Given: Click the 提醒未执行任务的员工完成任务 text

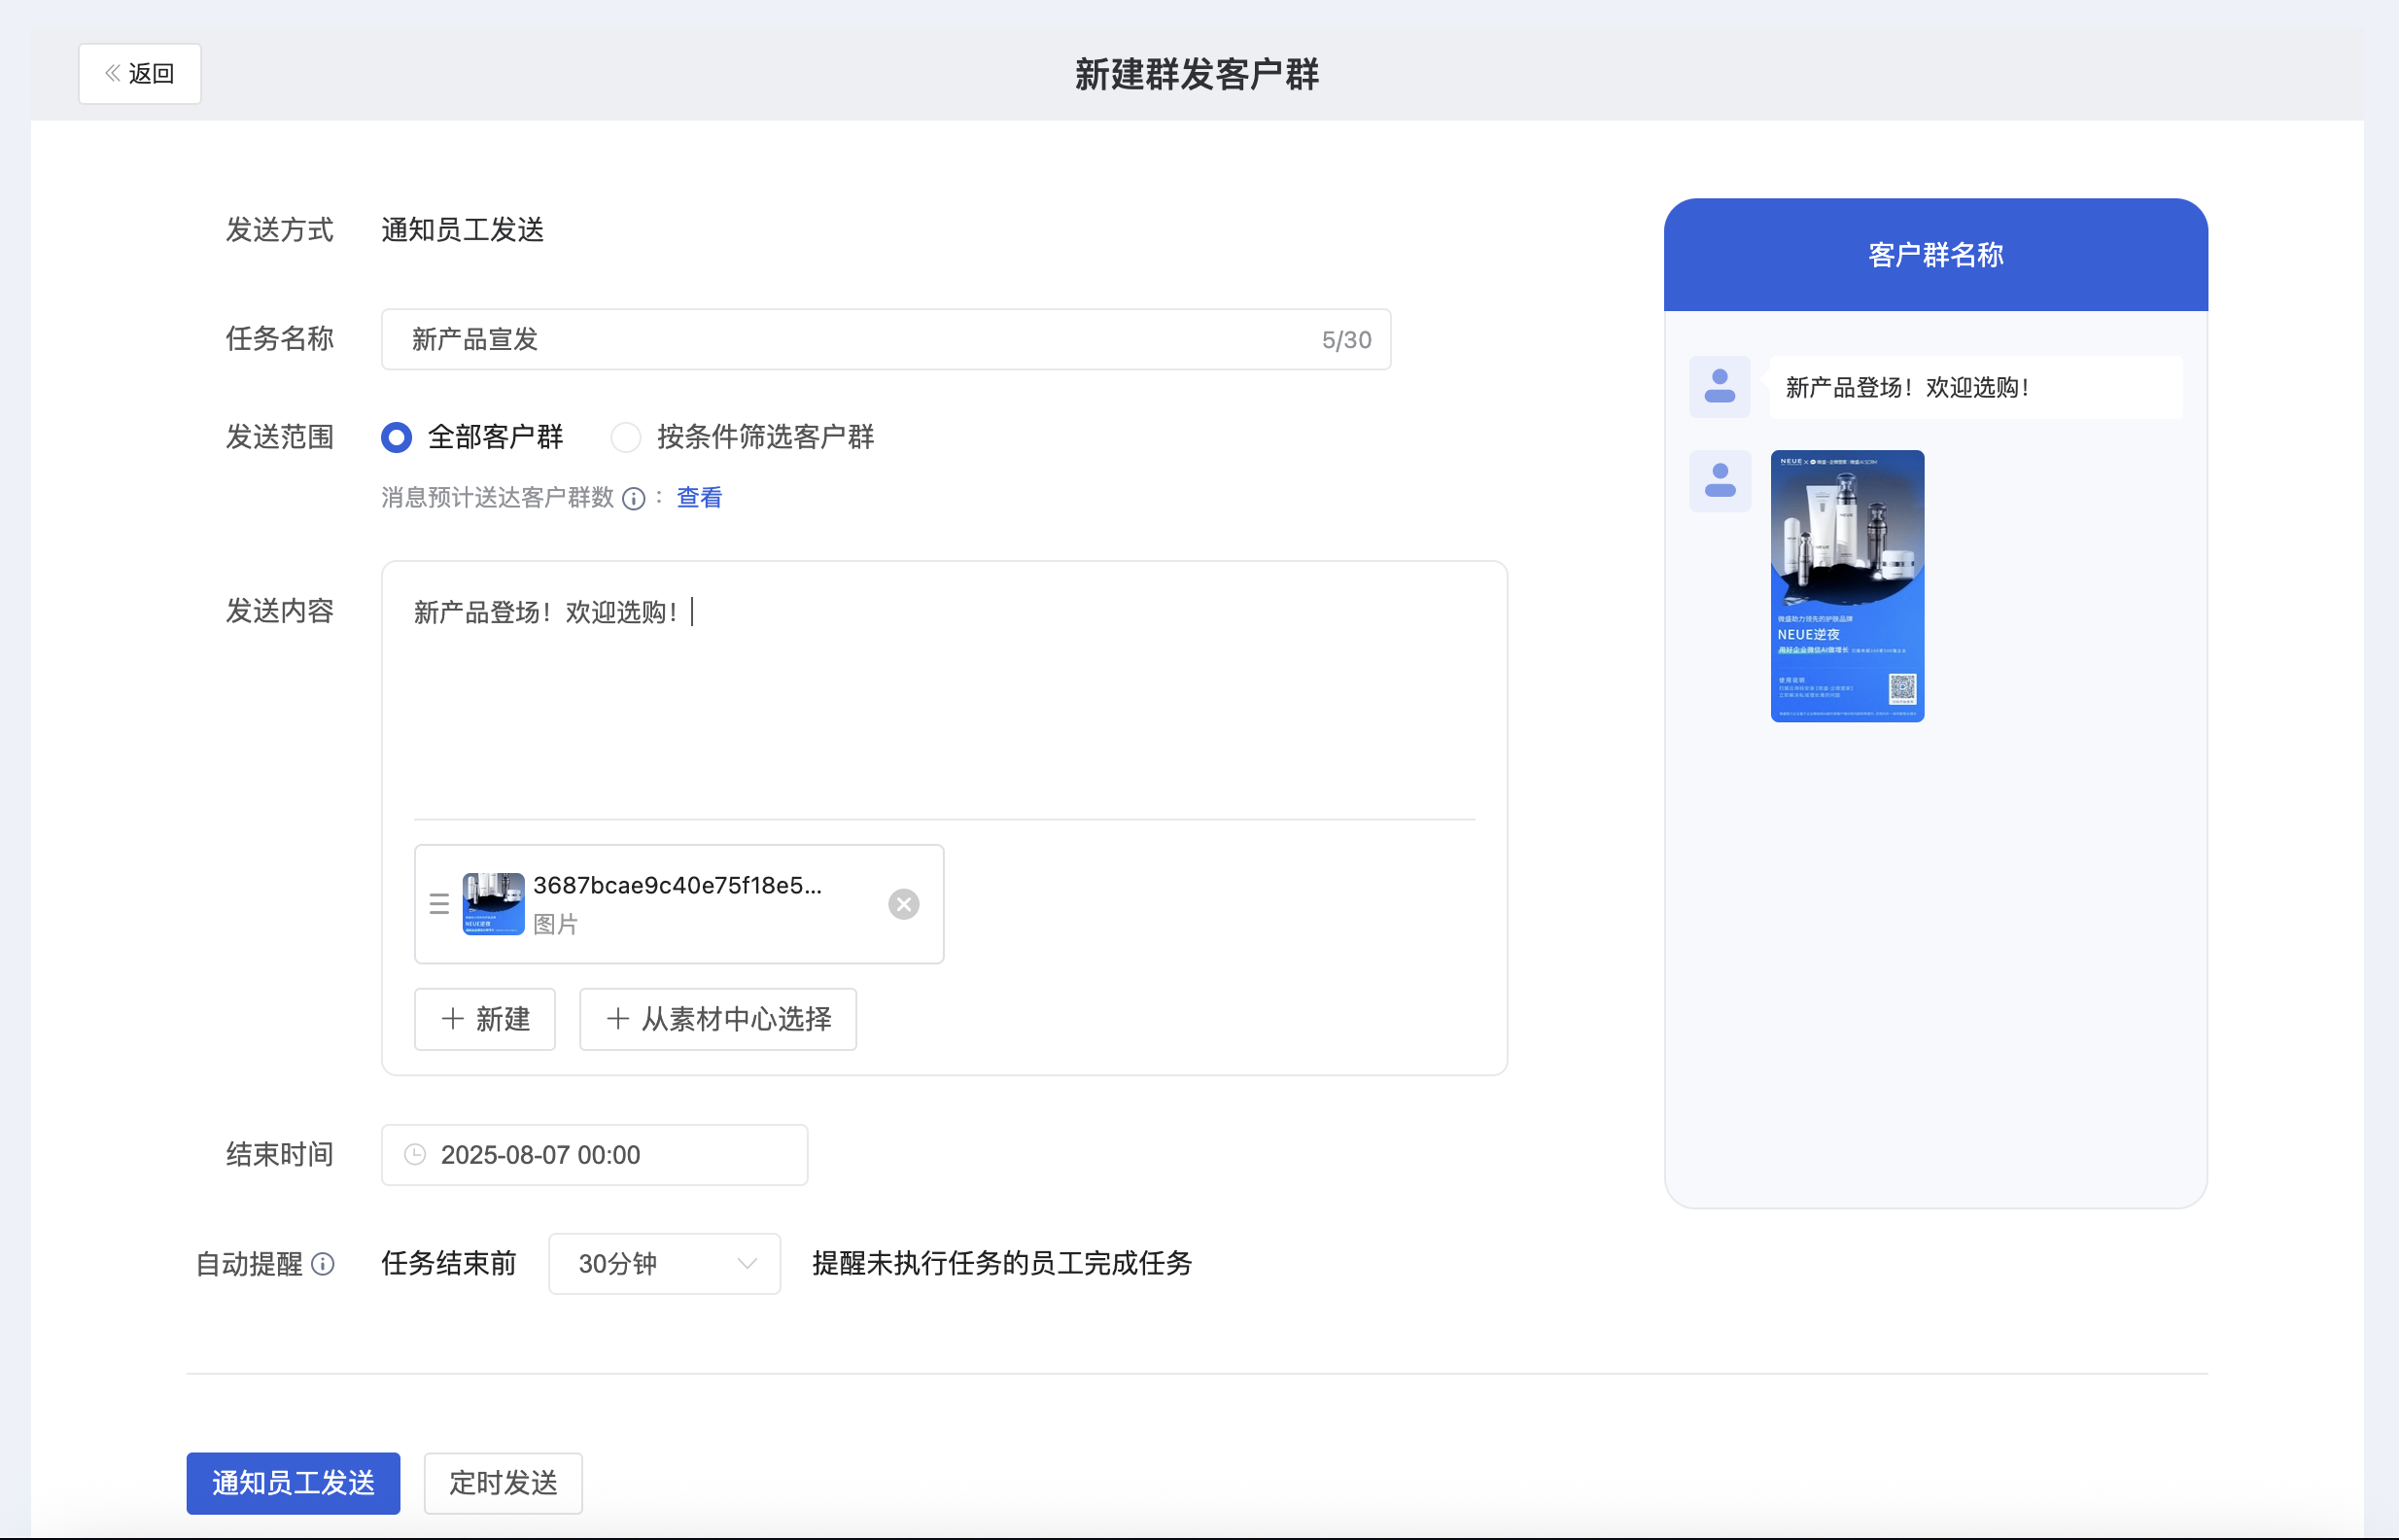Looking at the screenshot, I should click(1002, 1263).
